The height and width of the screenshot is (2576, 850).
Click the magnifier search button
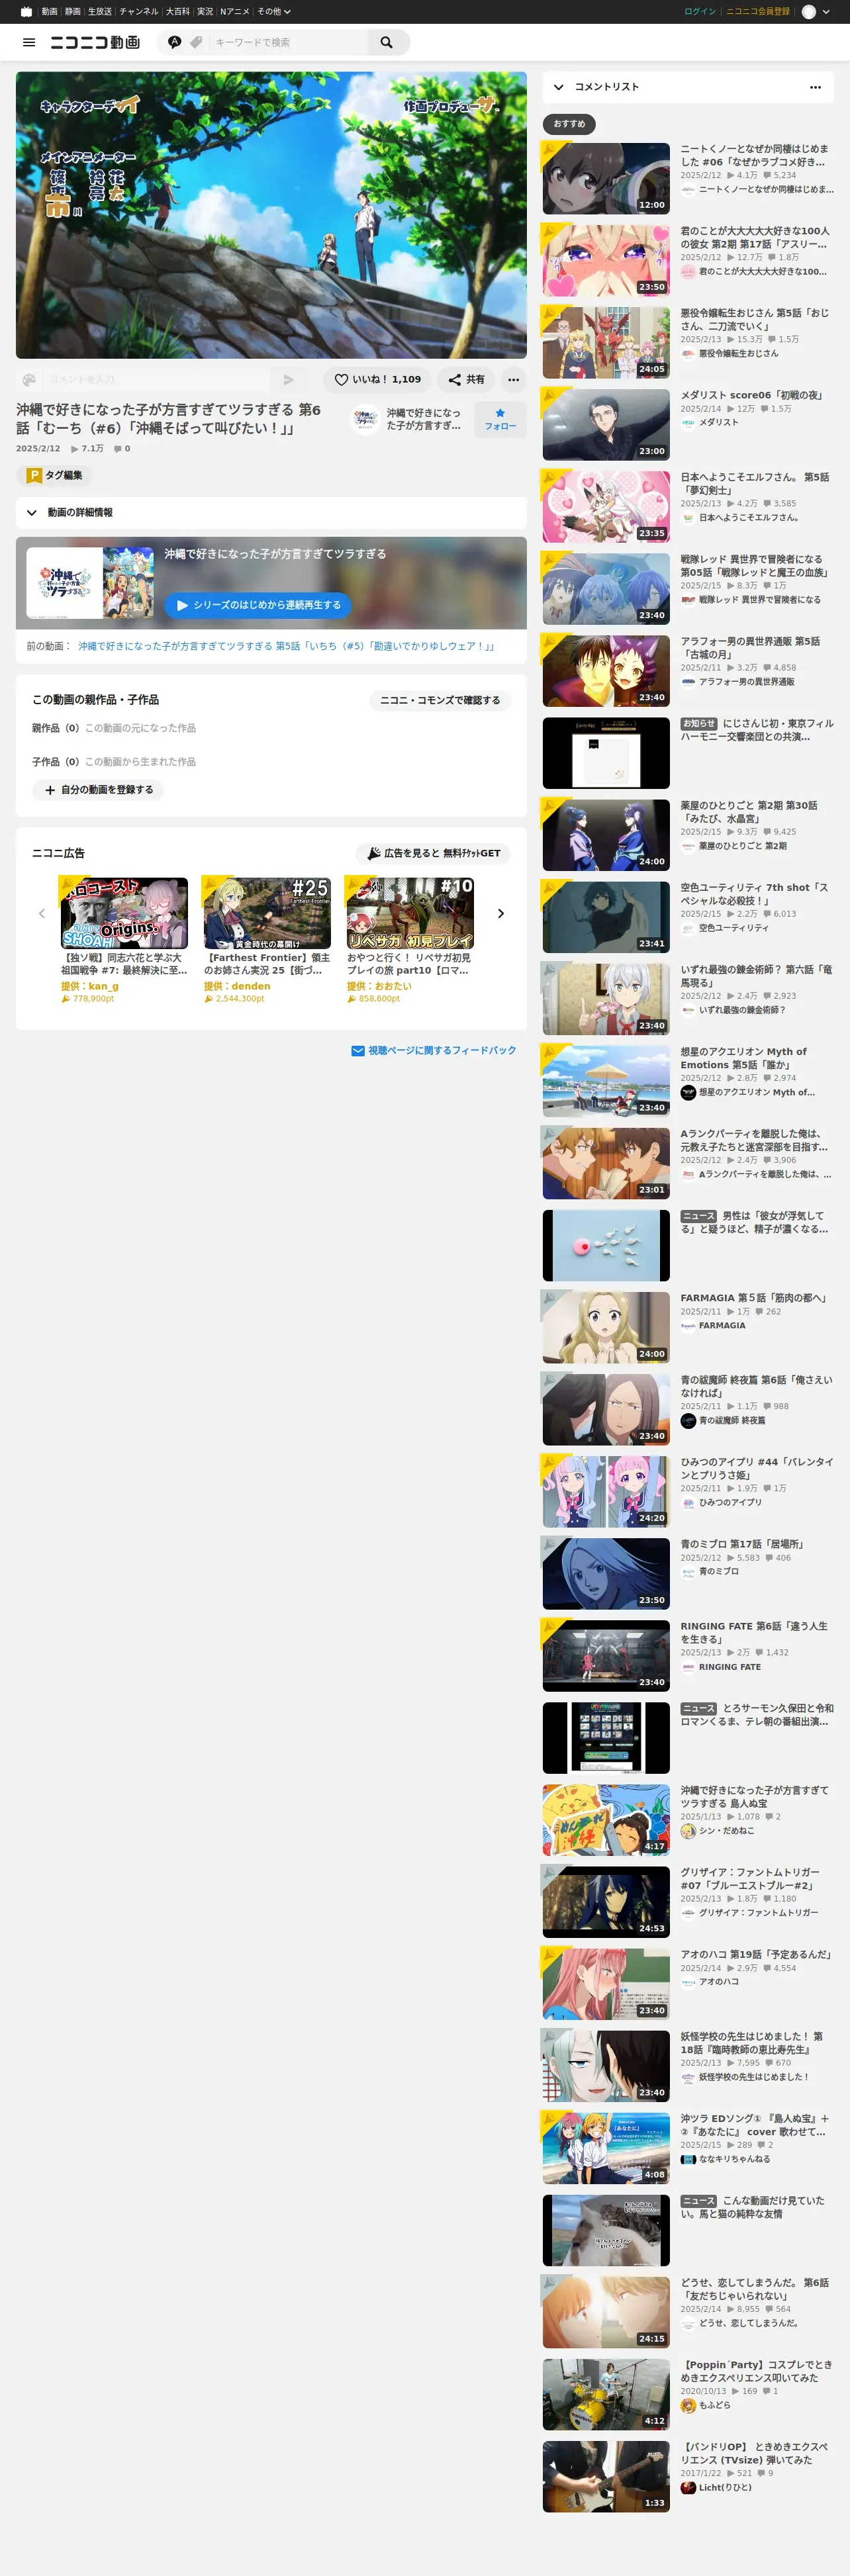pyautogui.click(x=386, y=42)
